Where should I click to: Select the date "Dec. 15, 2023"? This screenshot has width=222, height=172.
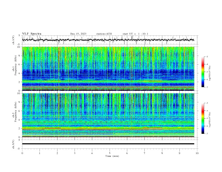point(78,34)
